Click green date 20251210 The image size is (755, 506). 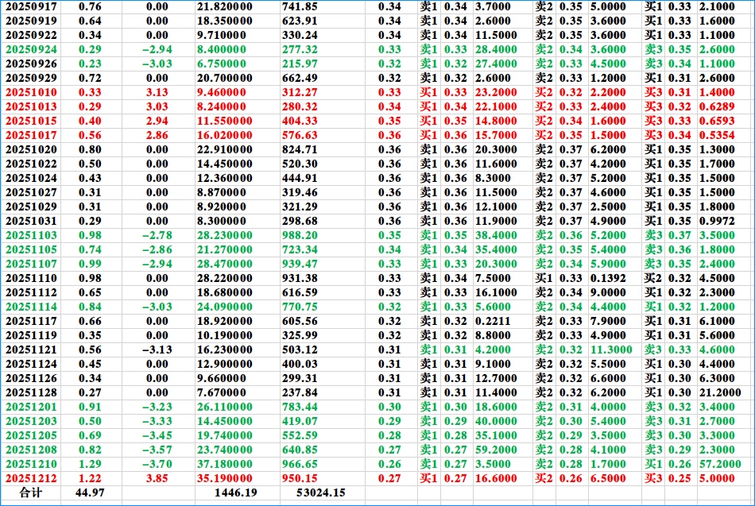pos(31,465)
